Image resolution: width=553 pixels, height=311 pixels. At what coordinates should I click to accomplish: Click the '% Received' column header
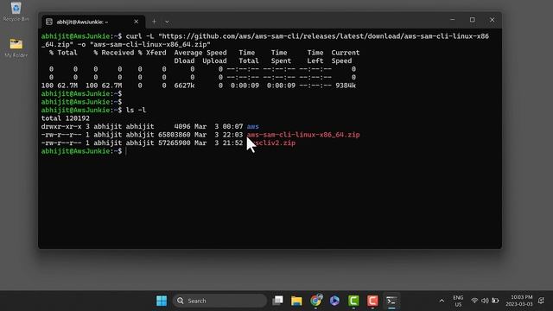[x=114, y=53]
